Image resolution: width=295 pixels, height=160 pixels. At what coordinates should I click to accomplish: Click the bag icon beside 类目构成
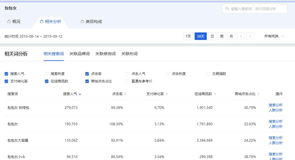click(x=82, y=21)
